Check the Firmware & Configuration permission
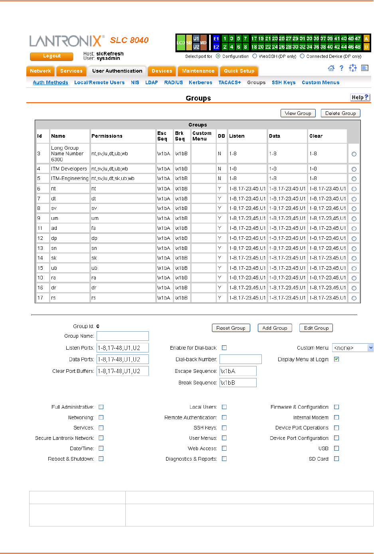This screenshot has height=554, width=374. [x=336, y=407]
